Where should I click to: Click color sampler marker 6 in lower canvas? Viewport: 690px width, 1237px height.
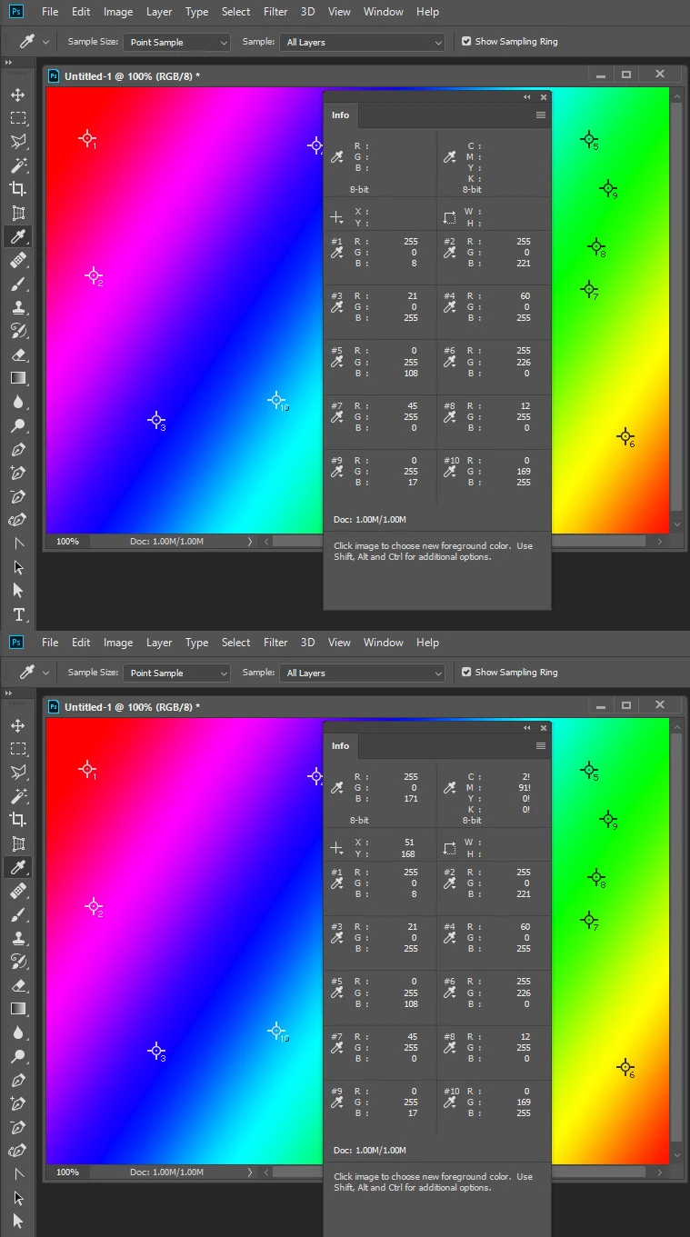(x=625, y=1067)
